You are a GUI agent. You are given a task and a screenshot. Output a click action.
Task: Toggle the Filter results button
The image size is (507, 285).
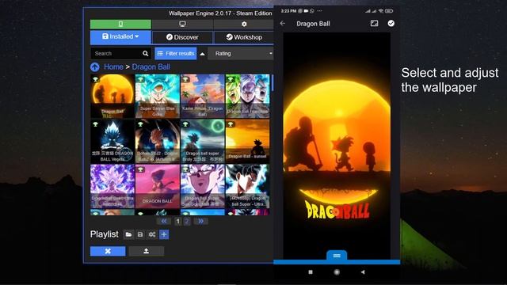pyautogui.click(x=176, y=54)
